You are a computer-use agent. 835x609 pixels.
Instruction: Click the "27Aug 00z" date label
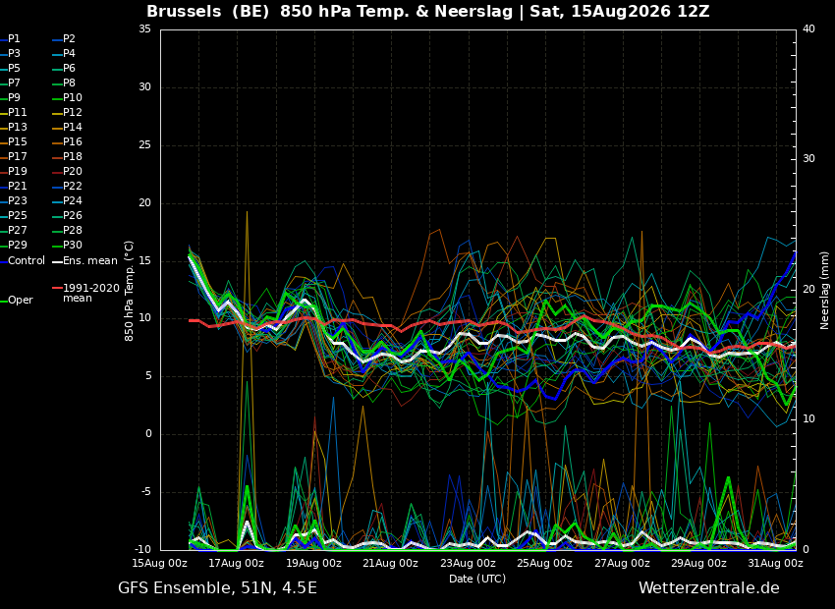click(x=623, y=563)
